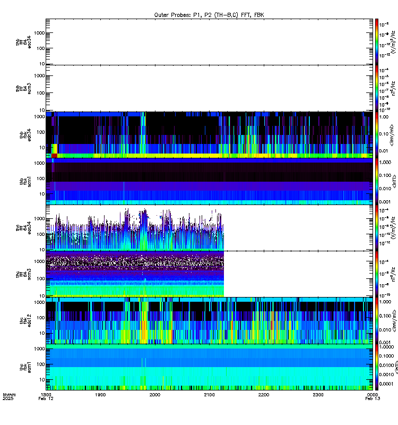
Task: Click the '1800' time axis label
Action: 46,395
